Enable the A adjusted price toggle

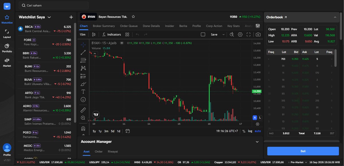point(255,118)
